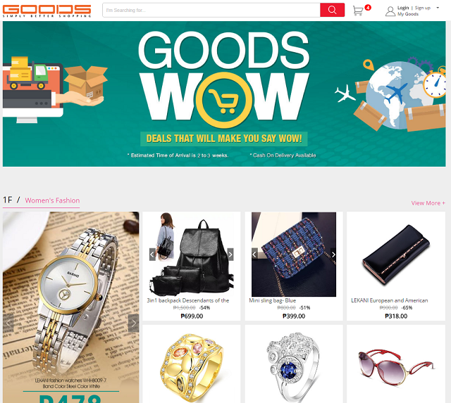
Task: Click the Goods Wow deals banner
Action: 224,94
